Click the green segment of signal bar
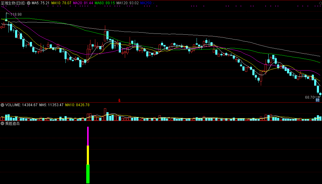Image resolution: width=322 pixels, height=184 pixels. coord(88,174)
